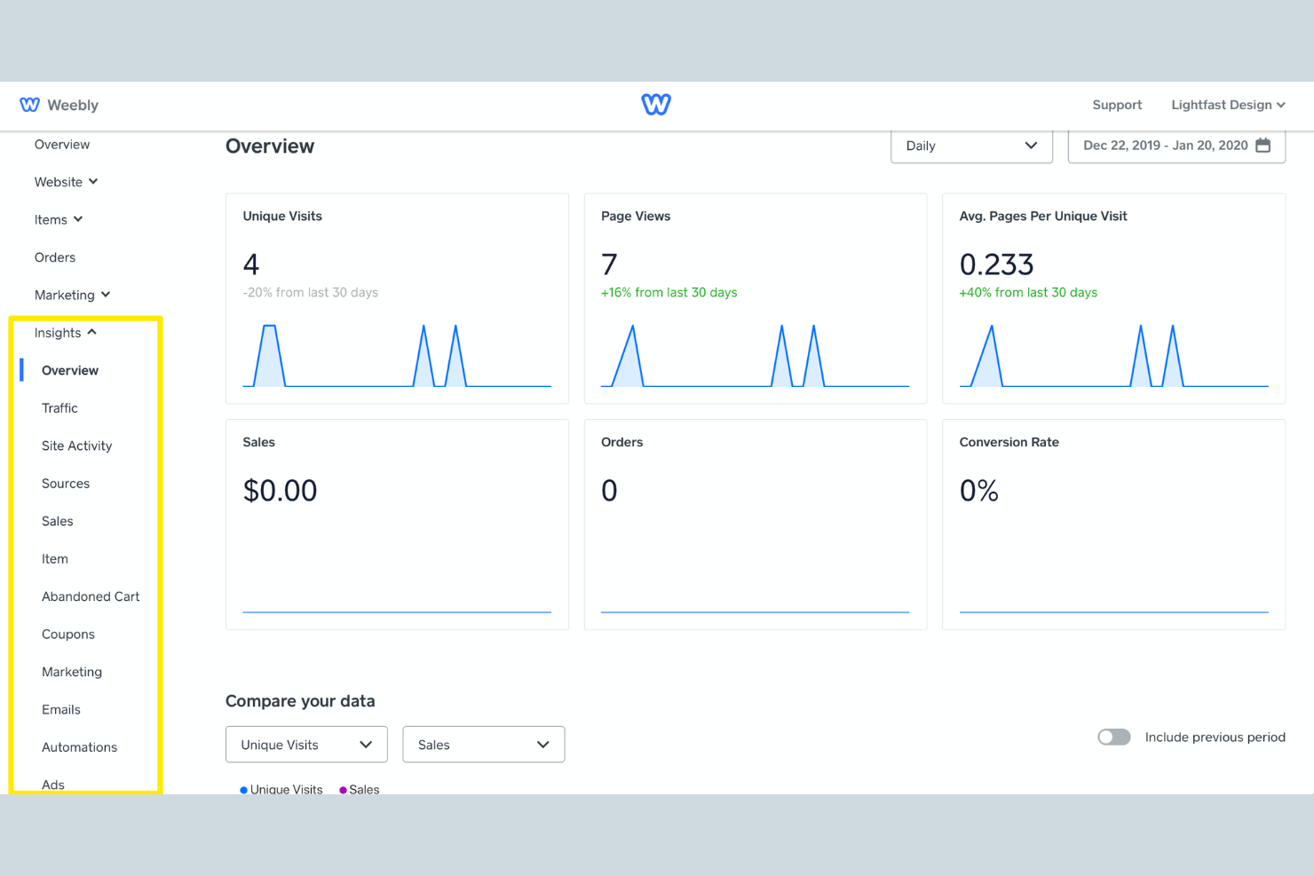This screenshot has height=876, width=1314.
Task: Open the Unique Visits compare dropdown
Action: coord(306,745)
